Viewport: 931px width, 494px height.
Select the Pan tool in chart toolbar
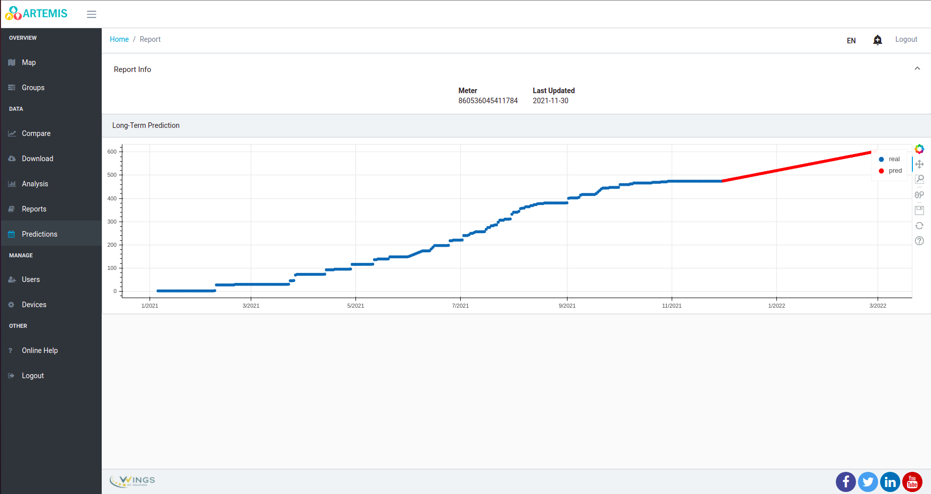[x=919, y=164]
